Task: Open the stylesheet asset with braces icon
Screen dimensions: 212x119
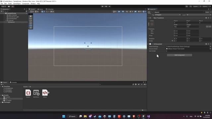Action: 28,93
